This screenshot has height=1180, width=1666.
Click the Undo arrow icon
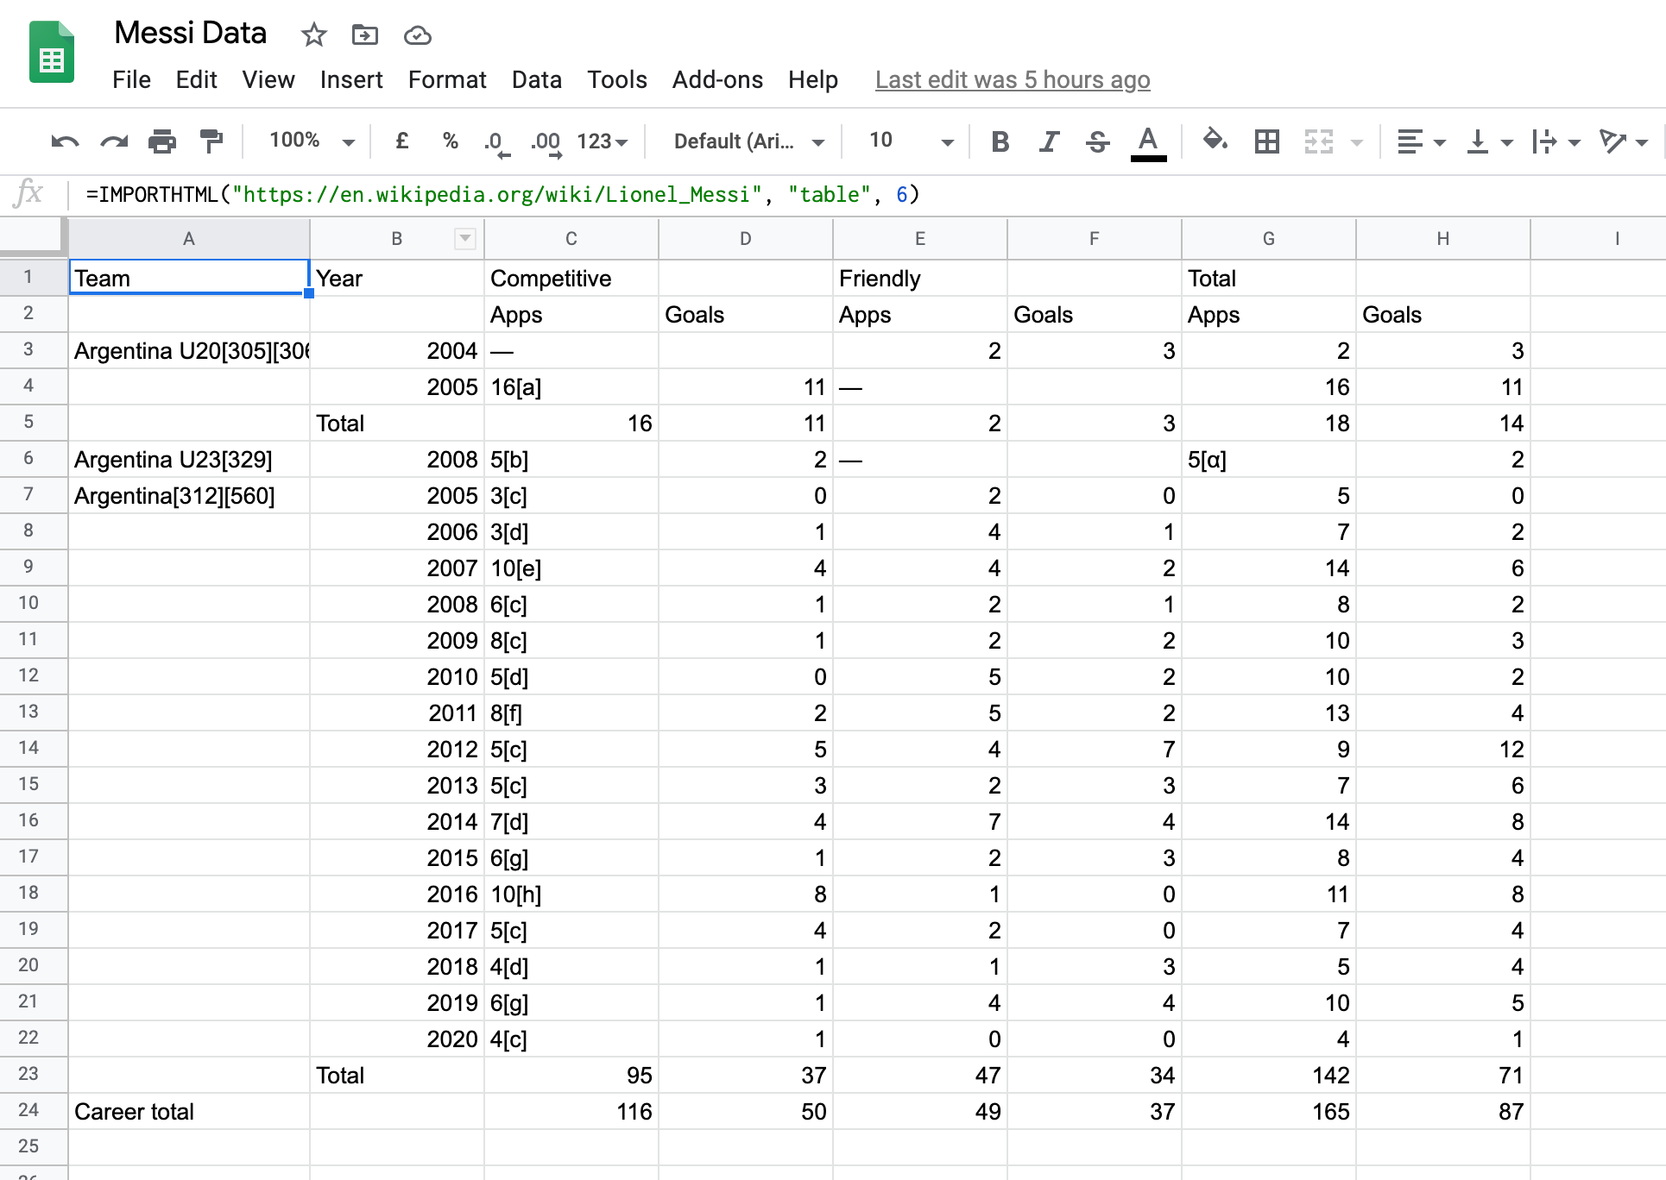pos(65,141)
